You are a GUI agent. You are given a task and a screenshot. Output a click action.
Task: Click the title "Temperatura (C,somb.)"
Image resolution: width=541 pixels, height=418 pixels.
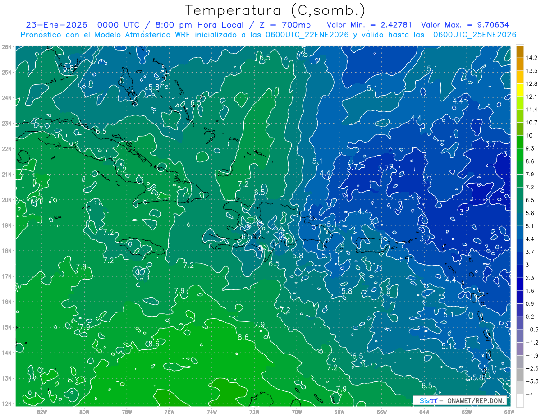click(x=275, y=10)
